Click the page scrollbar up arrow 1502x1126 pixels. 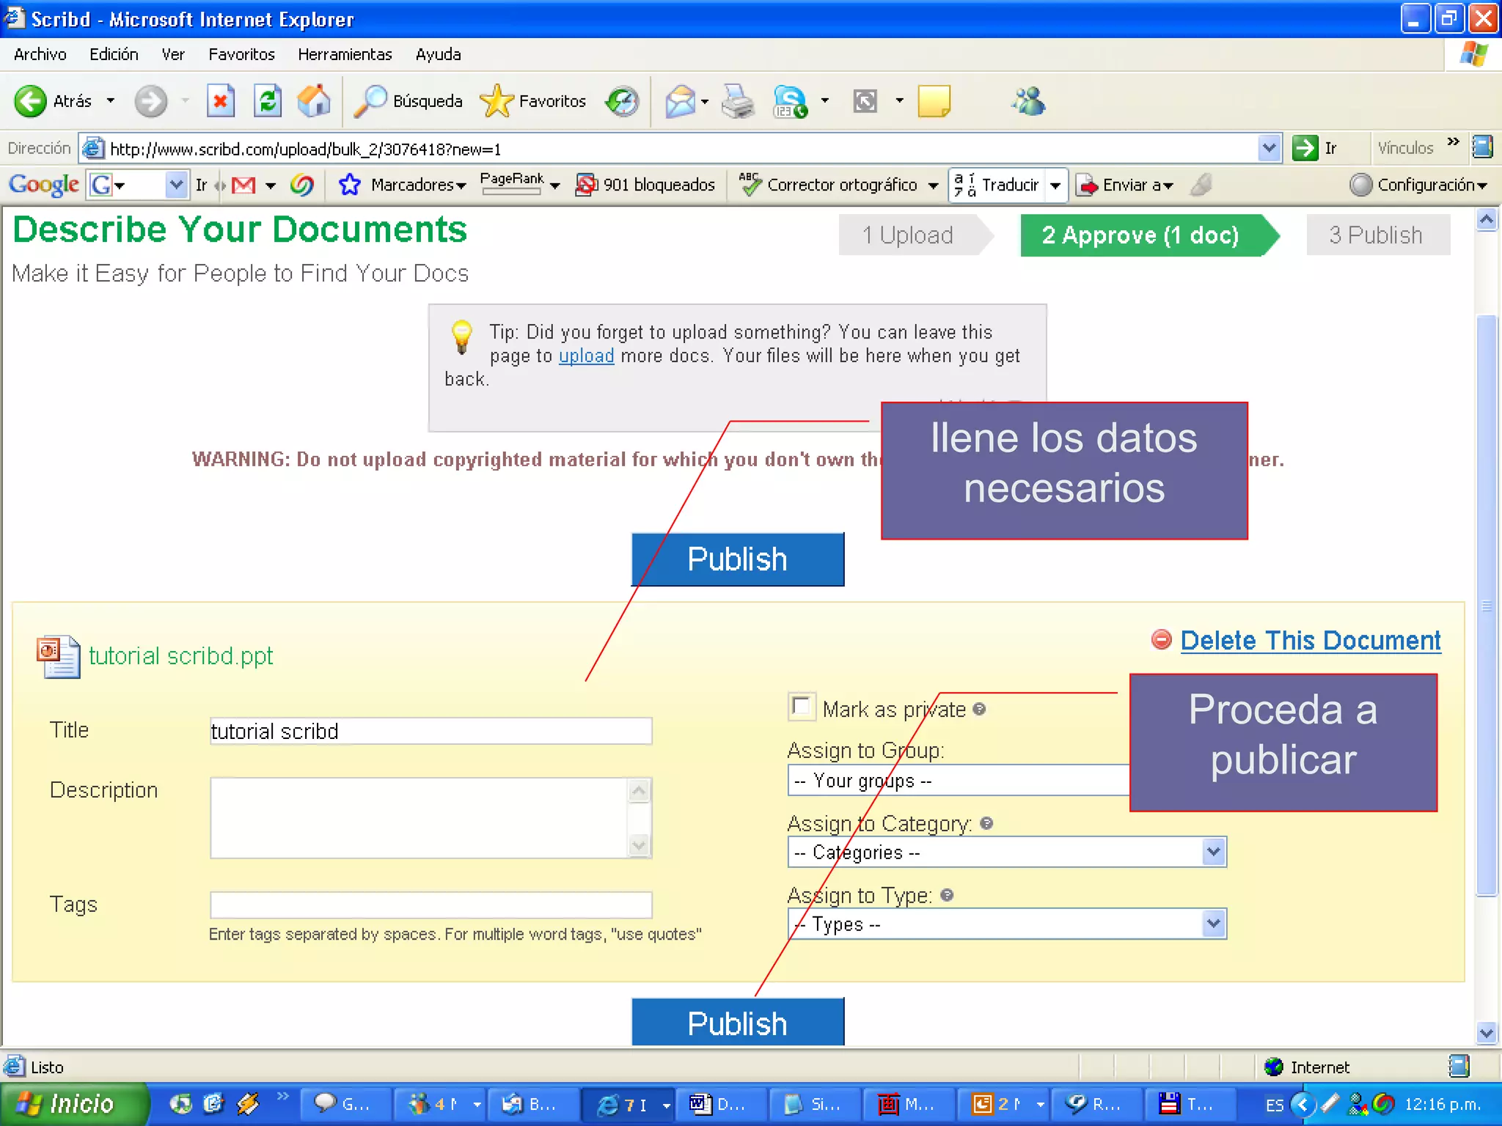pos(1487,220)
